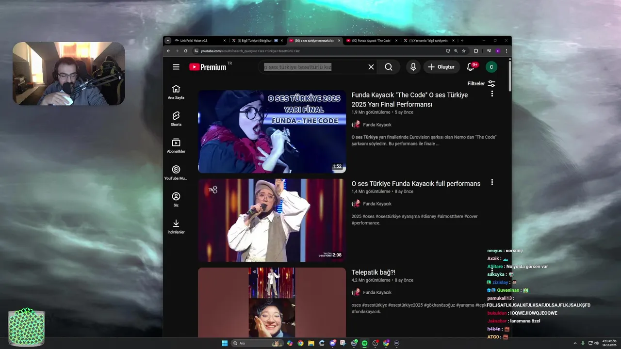Open the Chrome three-dot menu
This screenshot has width=621, height=349.
(507, 51)
